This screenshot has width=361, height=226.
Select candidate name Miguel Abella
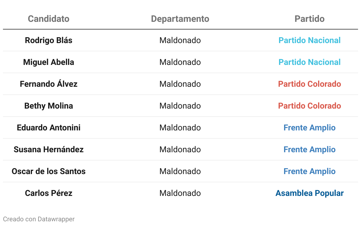tap(49, 62)
